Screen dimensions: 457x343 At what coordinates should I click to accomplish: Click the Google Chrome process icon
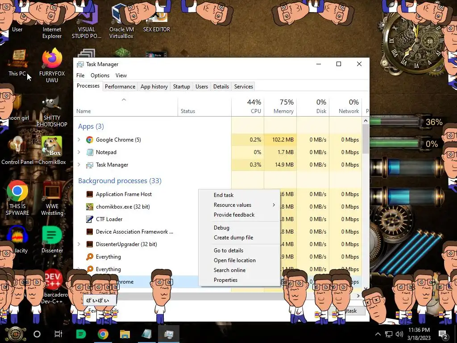pos(89,140)
